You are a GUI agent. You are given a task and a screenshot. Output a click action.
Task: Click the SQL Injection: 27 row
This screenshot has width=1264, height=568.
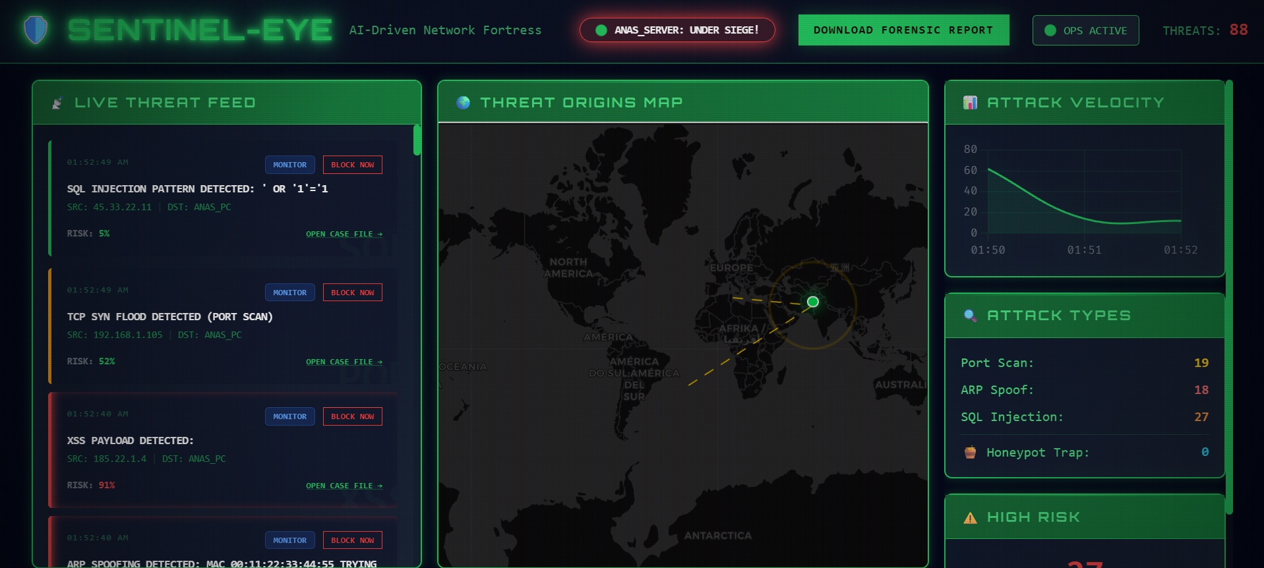1085,417
